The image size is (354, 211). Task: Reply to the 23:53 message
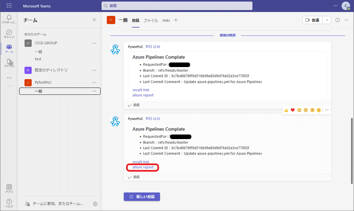134,177
